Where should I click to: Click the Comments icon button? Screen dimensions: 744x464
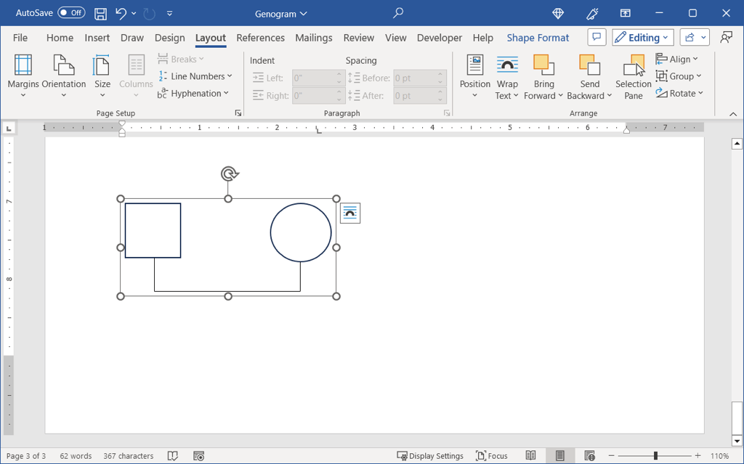tap(597, 38)
